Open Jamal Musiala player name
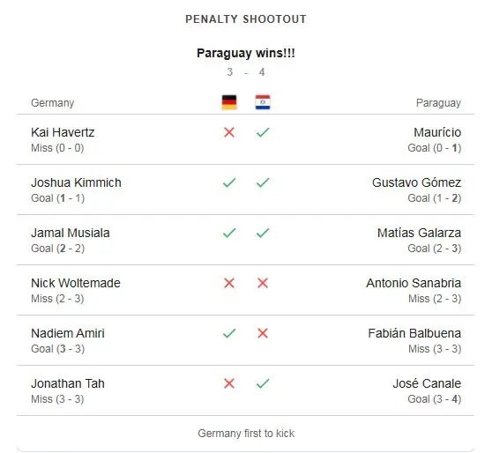The width and height of the screenshot is (492, 453). point(71,233)
